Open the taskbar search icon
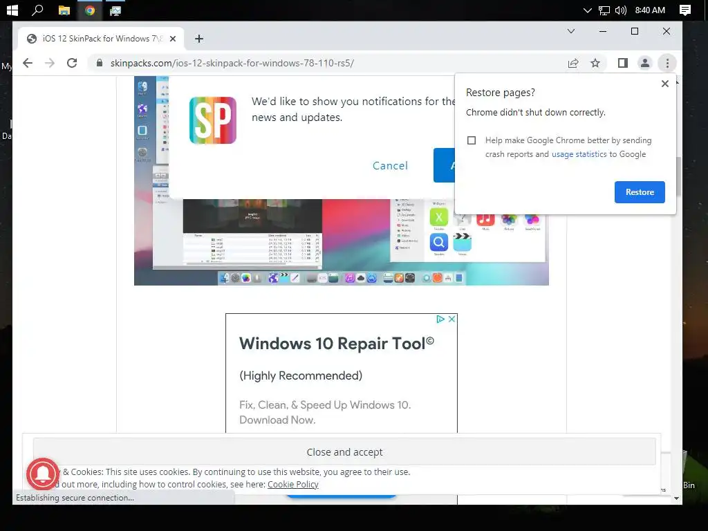Image resolution: width=708 pixels, height=531 pixels. coord(37,10)
